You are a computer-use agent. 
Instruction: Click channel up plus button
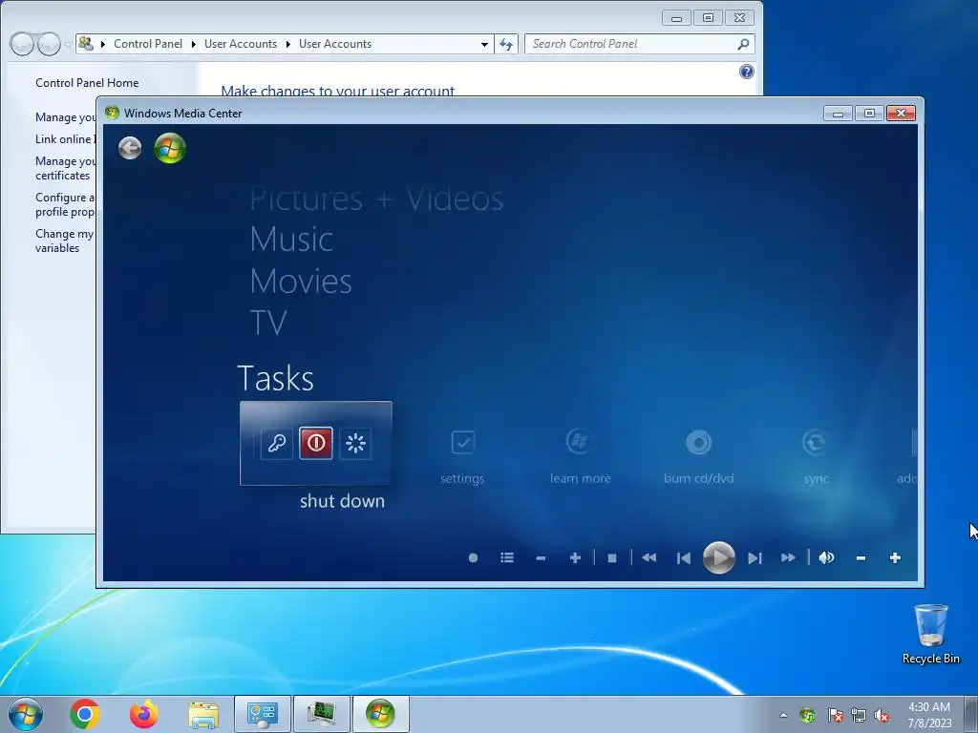[575, 557]
